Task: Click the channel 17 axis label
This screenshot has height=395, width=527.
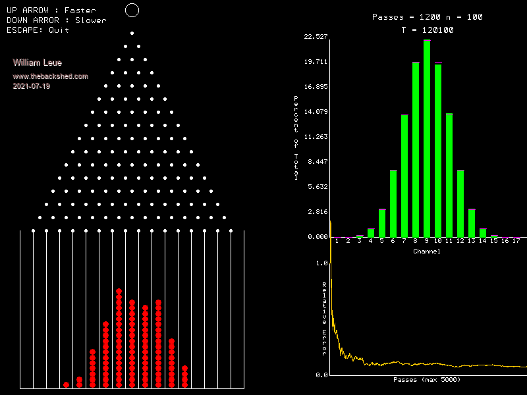Action: coord(516,242)
